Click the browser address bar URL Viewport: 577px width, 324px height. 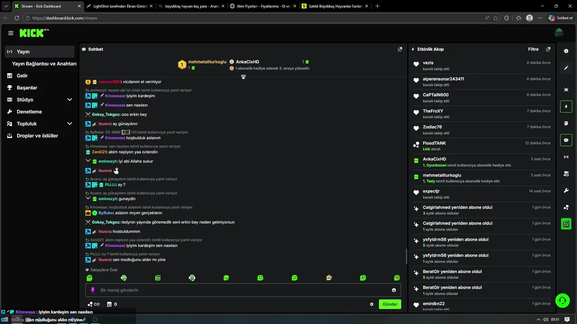click(65, 18)
